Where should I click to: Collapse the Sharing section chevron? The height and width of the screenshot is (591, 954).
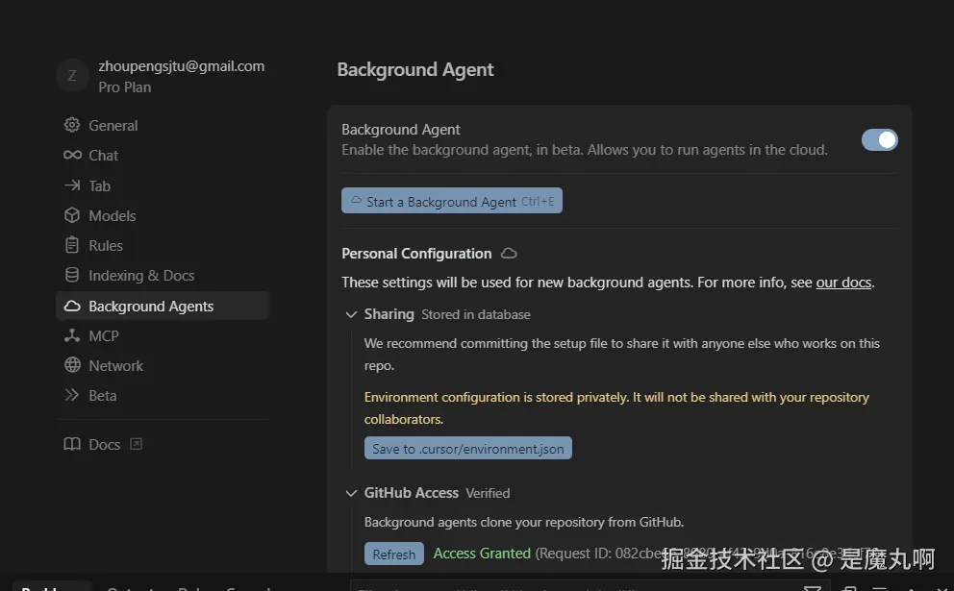coord(351,314)
